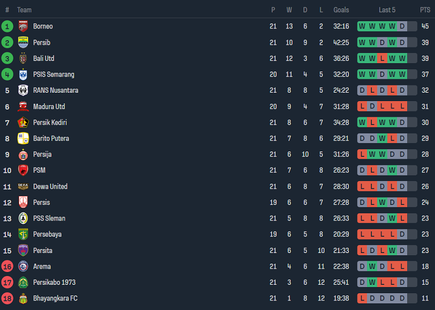The height and width of the screenshot is (310, 435).
Task: Go to the Dewa United team link
Action: pyautogui.click(x=50, y=187)
